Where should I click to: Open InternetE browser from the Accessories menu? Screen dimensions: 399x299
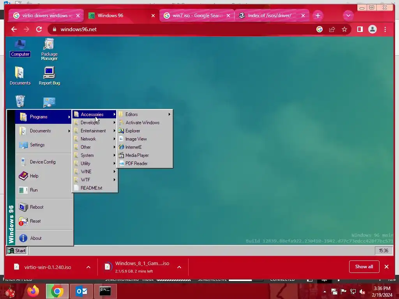coord(145,147)
